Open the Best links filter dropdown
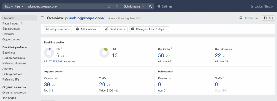 click(x=115, y=29)
